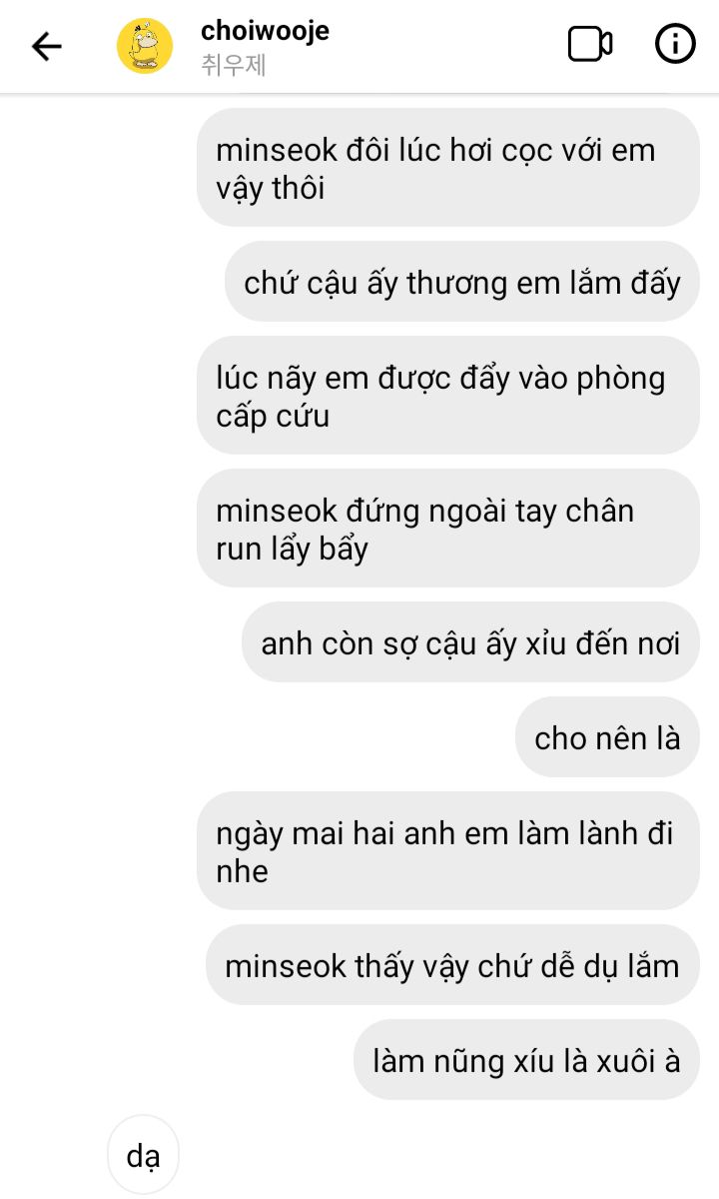Open choiwooje profile from username
719x1199 pixels.
(x=265, y=31)
